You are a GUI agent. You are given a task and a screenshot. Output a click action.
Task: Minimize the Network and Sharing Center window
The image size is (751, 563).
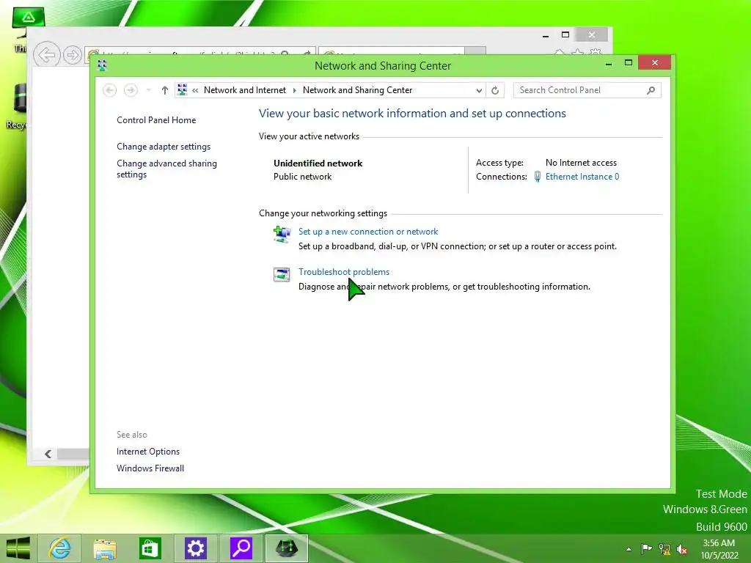609,64
